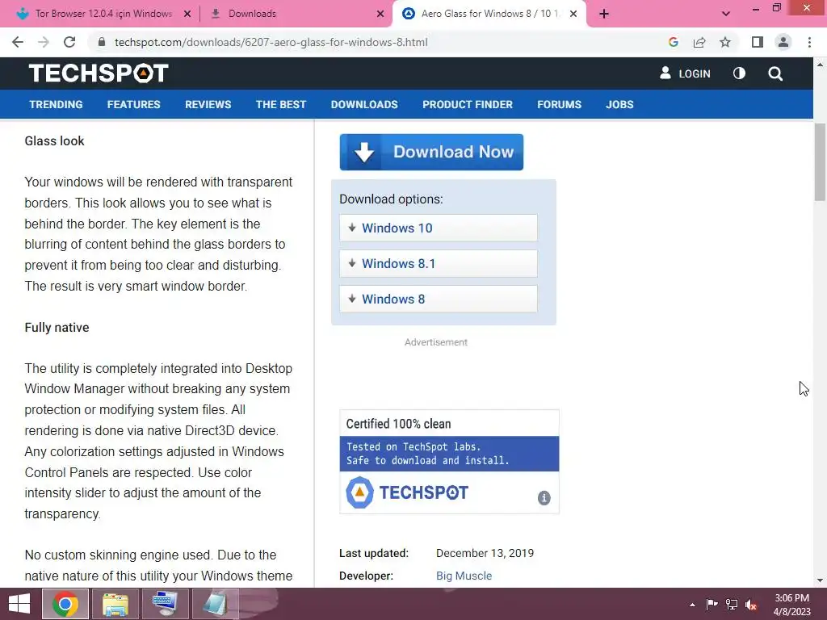Click the info icon on certified badge
This screenshot has width=827, height=620.
pos(544,497)
